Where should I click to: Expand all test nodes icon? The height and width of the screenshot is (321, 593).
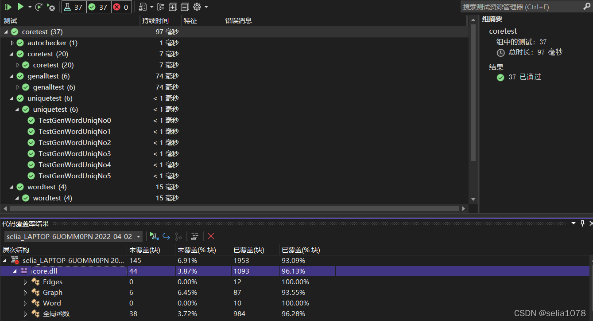click(173, 7)
